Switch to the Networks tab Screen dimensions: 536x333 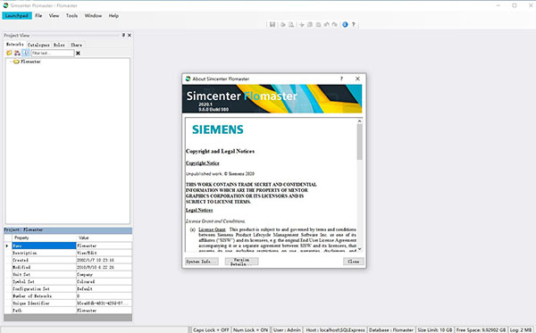pyautogui.click(x=15, y=45)
